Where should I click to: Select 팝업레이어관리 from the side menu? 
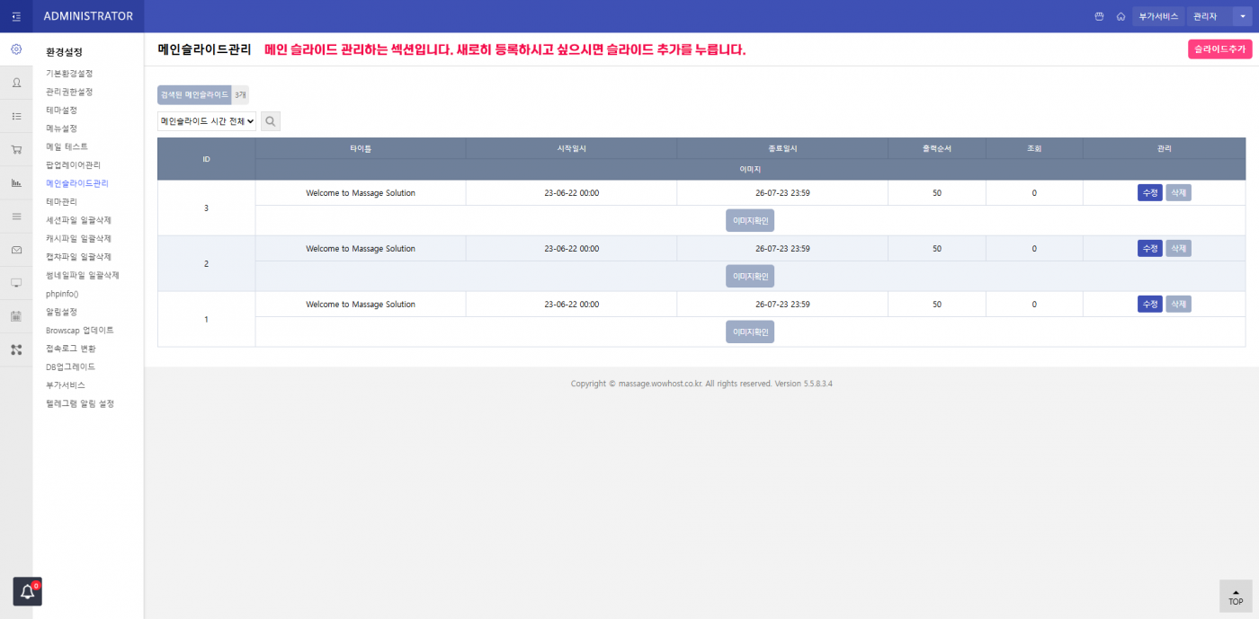[73, 165]
